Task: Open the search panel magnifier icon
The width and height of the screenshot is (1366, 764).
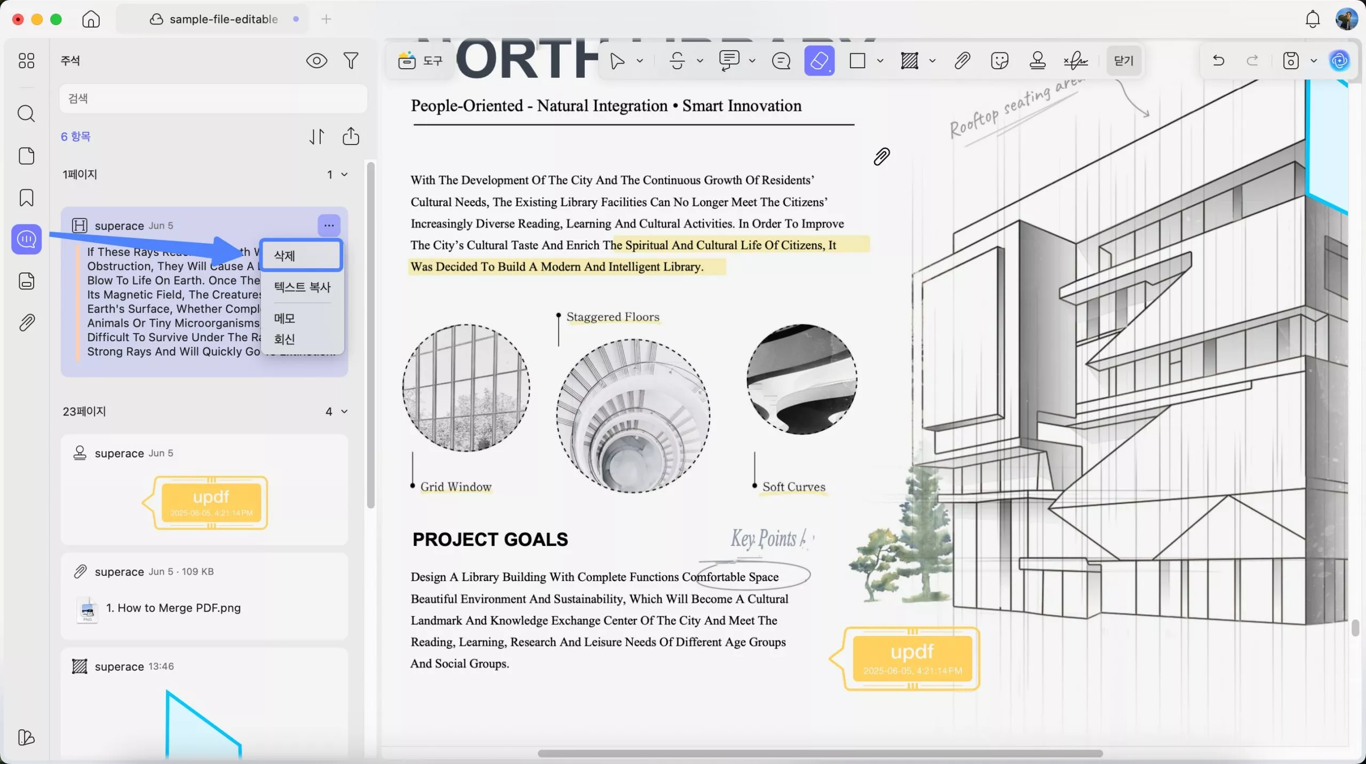Action: click(x=26, y=114)
